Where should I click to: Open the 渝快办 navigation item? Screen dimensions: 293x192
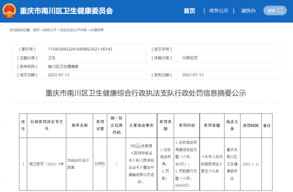(x=248, y=11)
